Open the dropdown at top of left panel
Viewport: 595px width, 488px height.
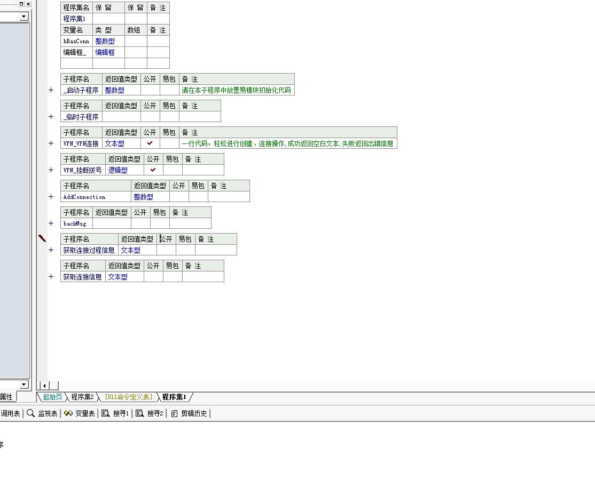coord(24,17)
